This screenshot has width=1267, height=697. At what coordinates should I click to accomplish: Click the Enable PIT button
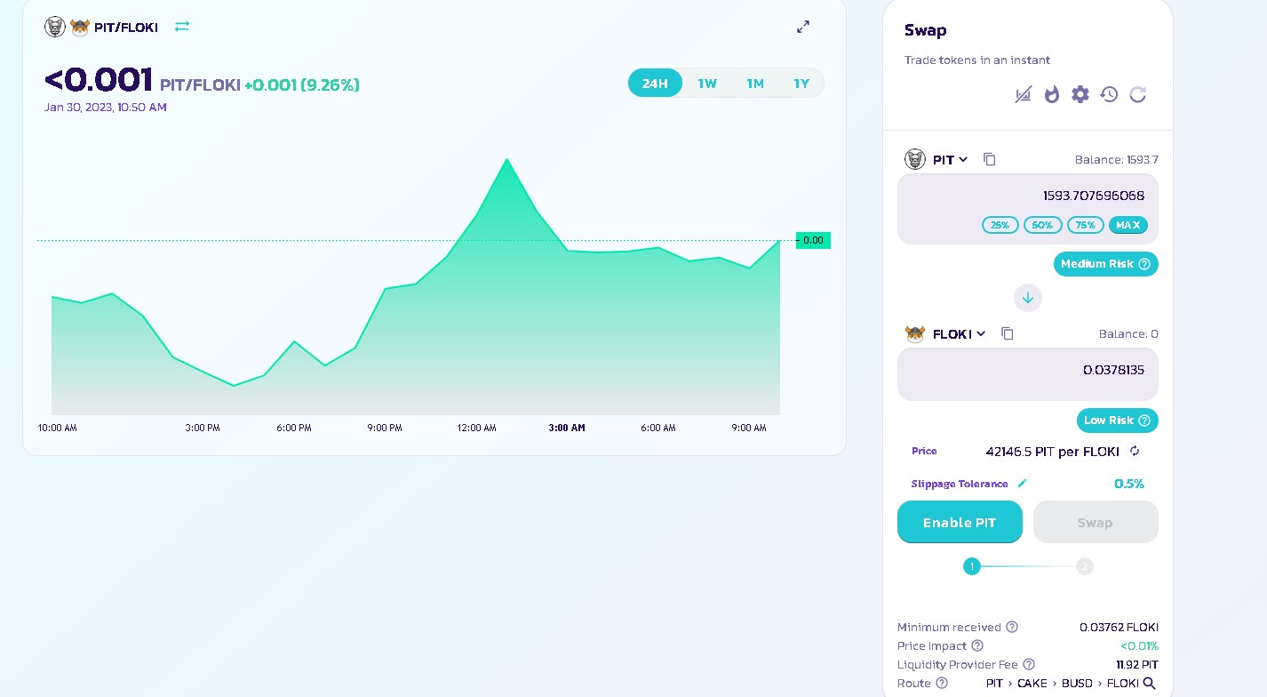tap(960, 522)
